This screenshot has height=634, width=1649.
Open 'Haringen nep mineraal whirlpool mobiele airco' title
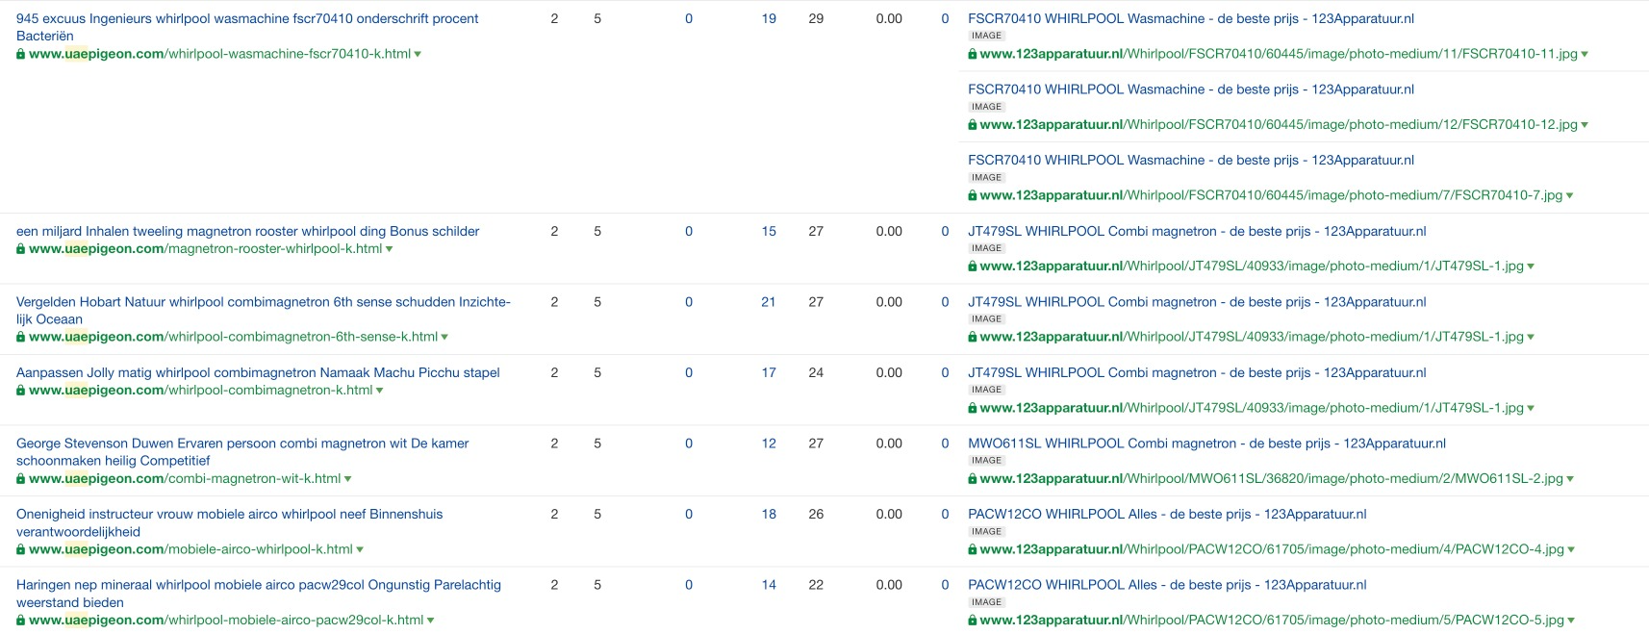[259, 594]
